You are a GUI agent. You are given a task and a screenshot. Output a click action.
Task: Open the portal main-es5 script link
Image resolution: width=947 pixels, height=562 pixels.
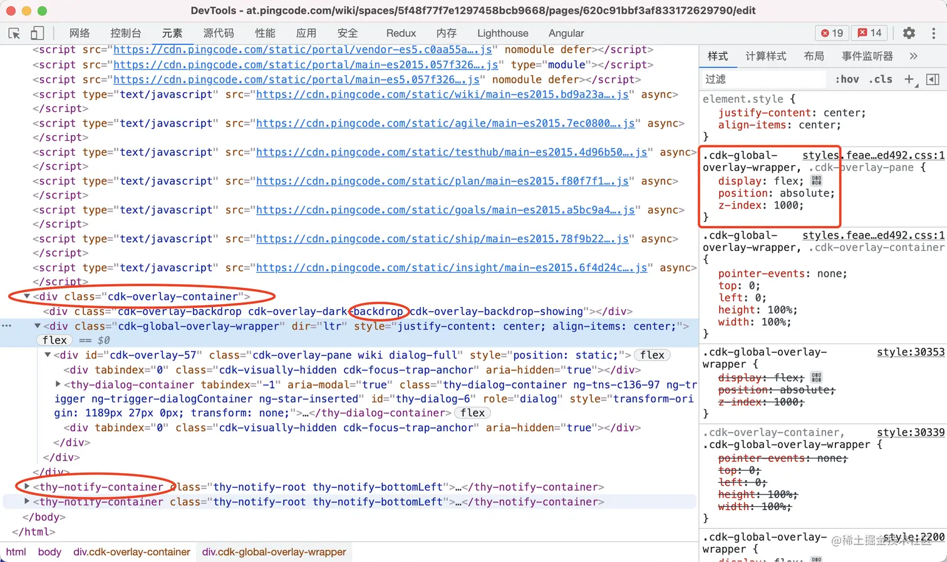(x=296, y=79)
